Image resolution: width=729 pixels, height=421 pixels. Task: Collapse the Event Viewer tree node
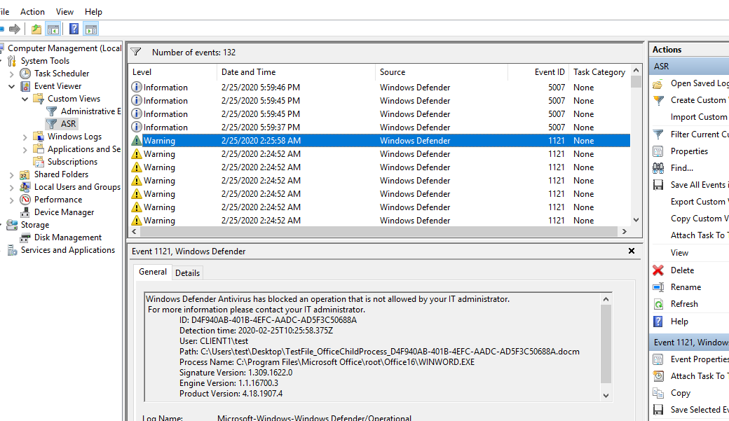coord(12,86)
